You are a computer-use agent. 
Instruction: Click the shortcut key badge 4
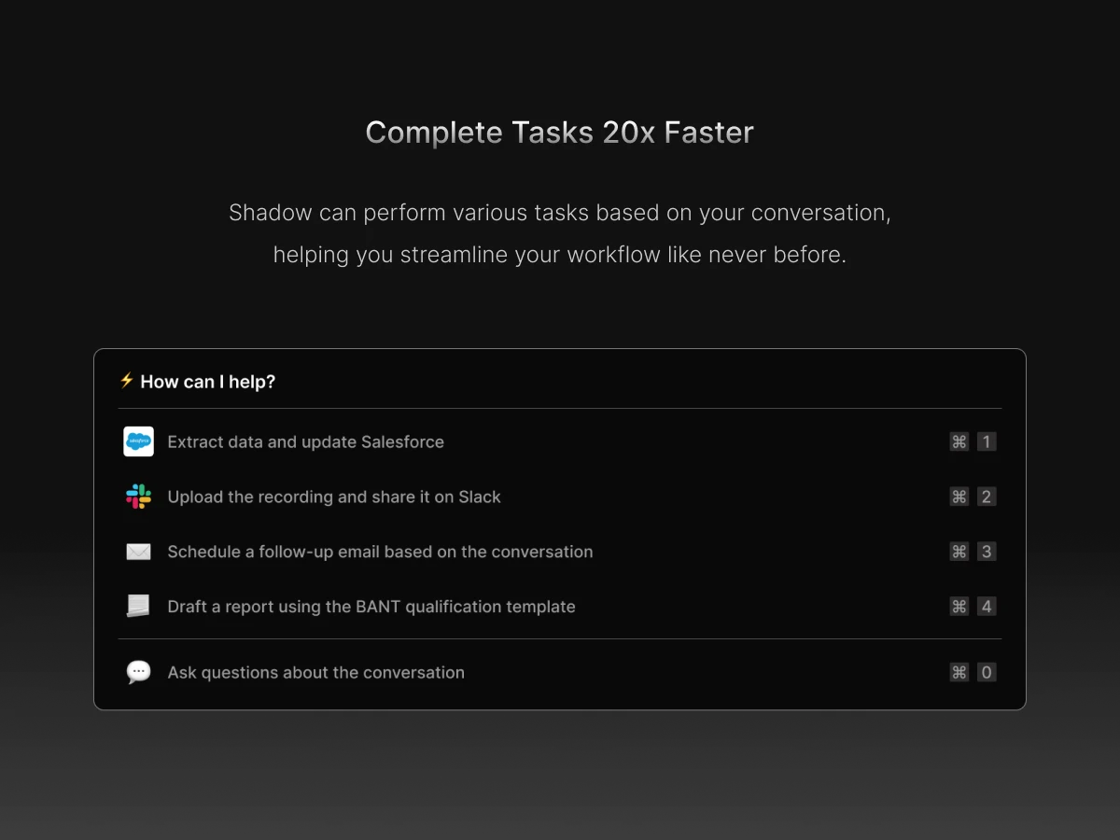point(987,607)
